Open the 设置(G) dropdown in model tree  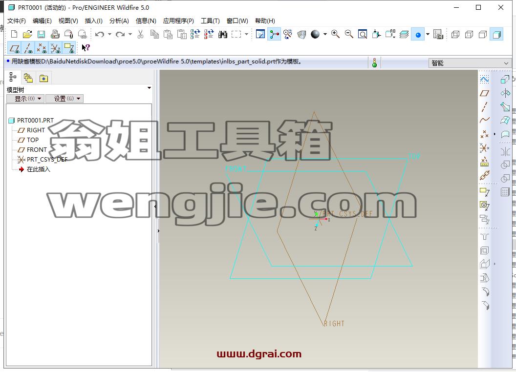click(x=64, y=98)
